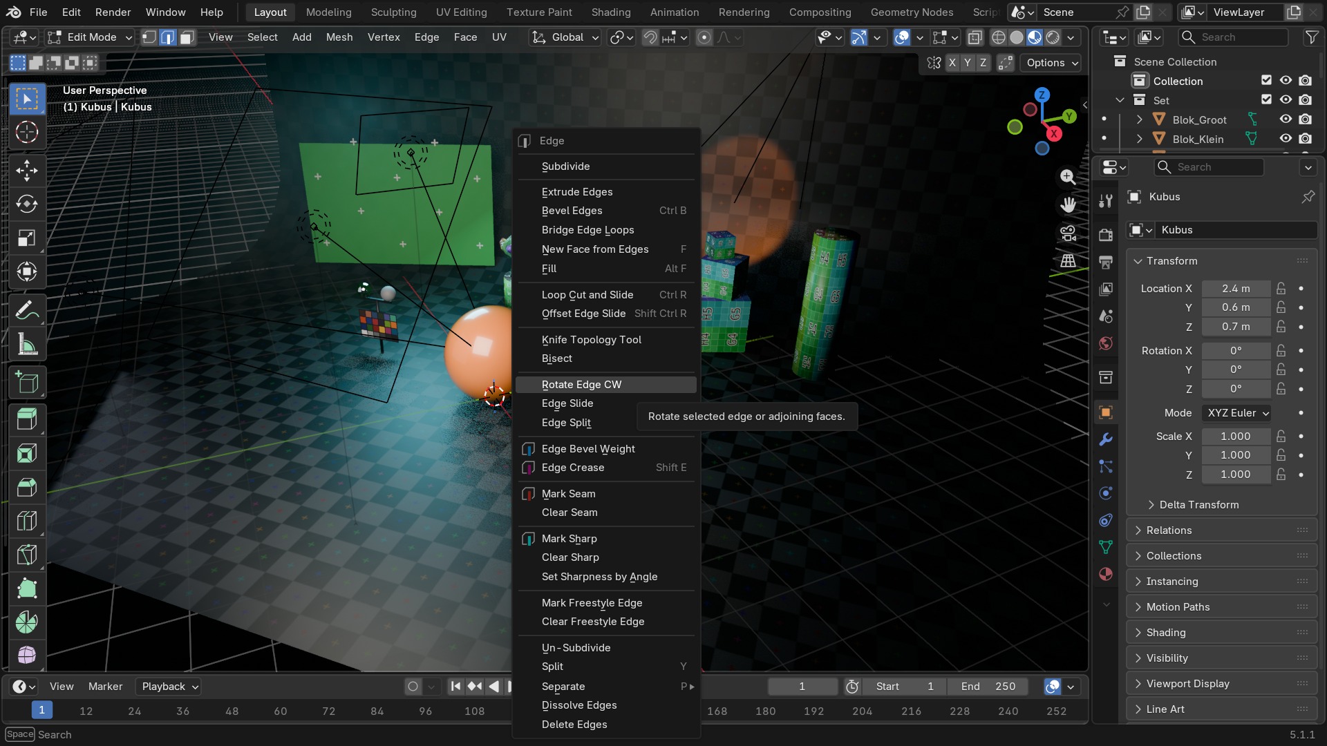The height and width of the screenshot is (746, 1327).
Task: Toggle X axis mirror button
Action: coord(952,63)
